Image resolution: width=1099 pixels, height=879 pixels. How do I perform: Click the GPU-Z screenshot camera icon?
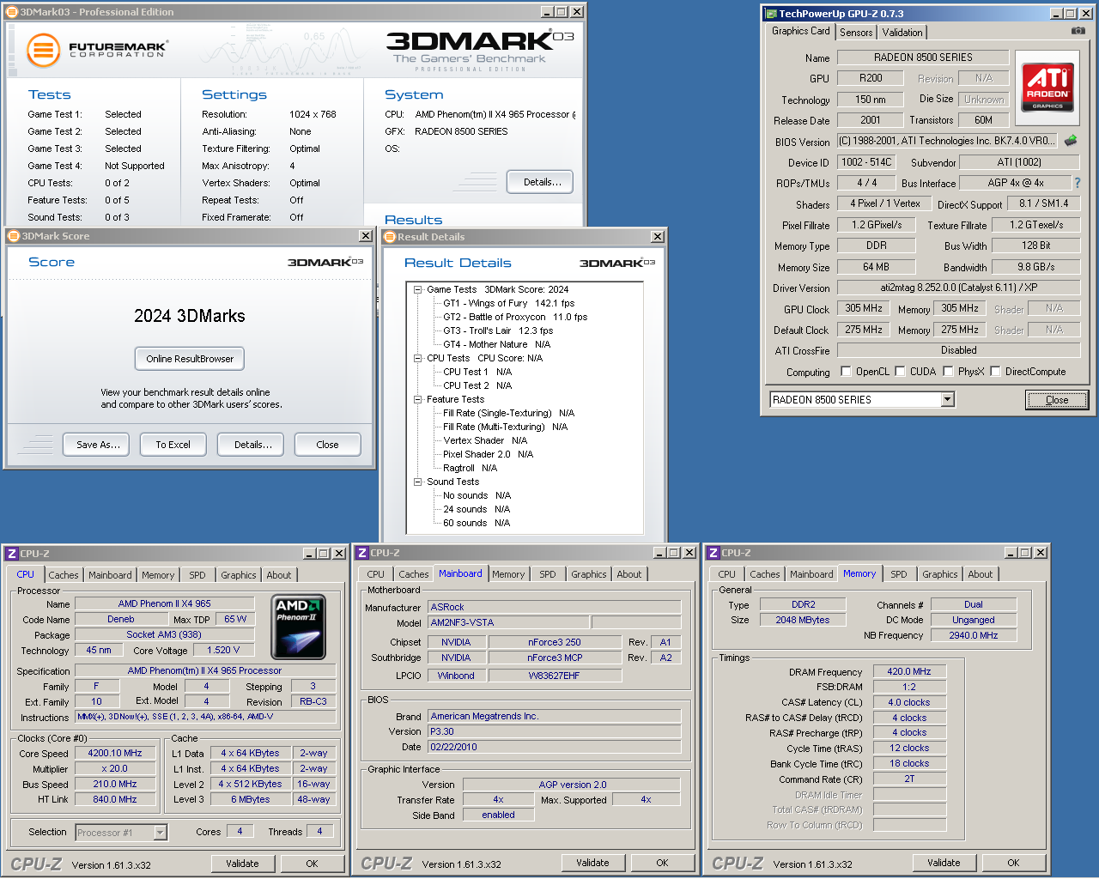(x=1078, y=31)
